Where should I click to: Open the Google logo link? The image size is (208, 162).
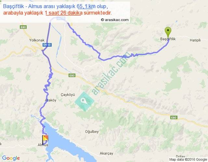point(11,158)
